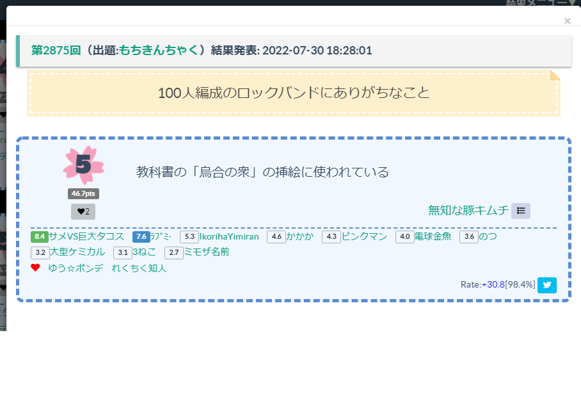Click the 46.7pts score badge
Image resolution: width=581 pixels, height=415 pixels.
(x=83, y=193)
